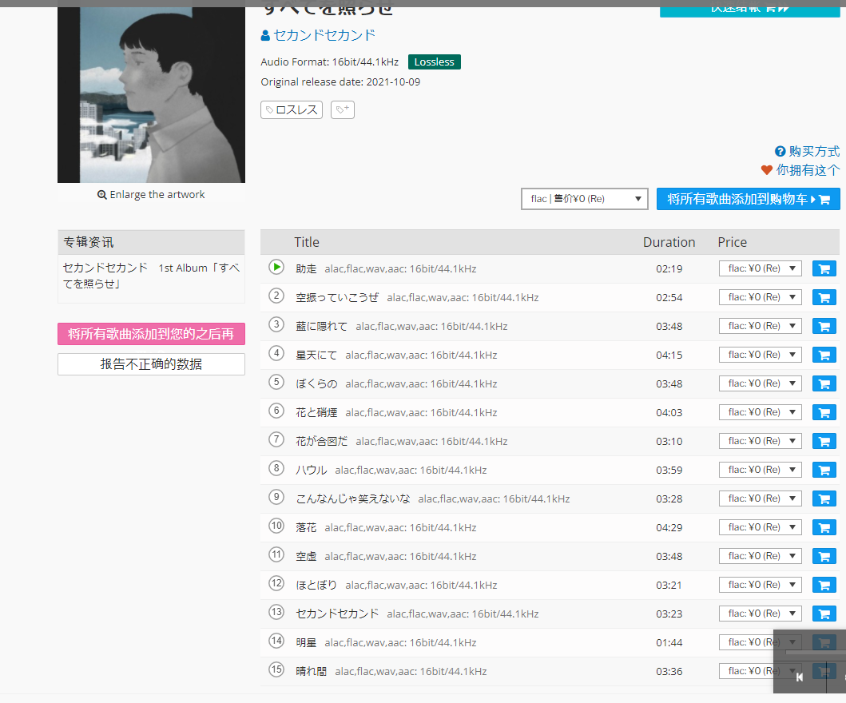Screen dimensions: 846x703
Task: Click cart icon for ハウル
Action: (824, 470)
